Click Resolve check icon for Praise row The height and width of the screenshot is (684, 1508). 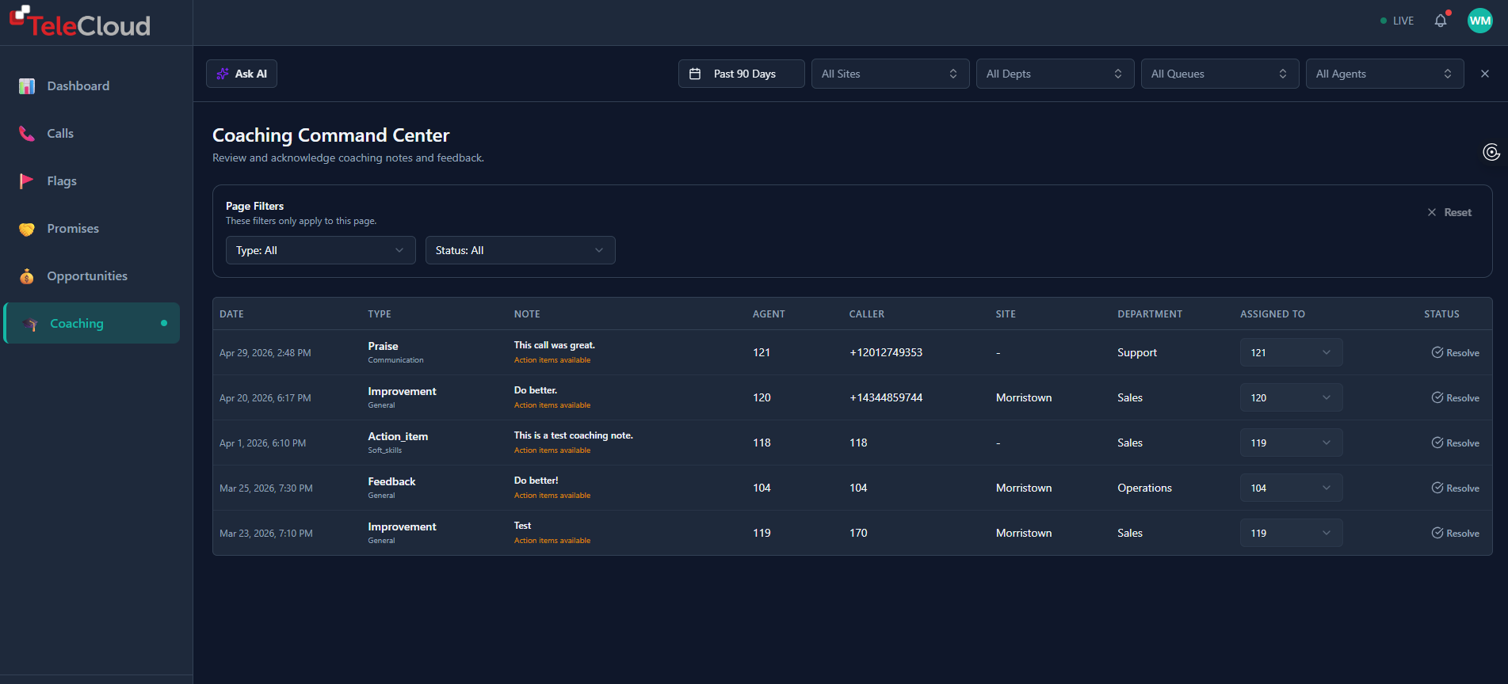click(x=1437, y=352)
